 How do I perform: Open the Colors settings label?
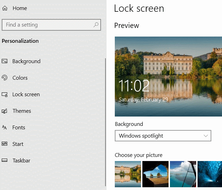[x=20, y=78]
